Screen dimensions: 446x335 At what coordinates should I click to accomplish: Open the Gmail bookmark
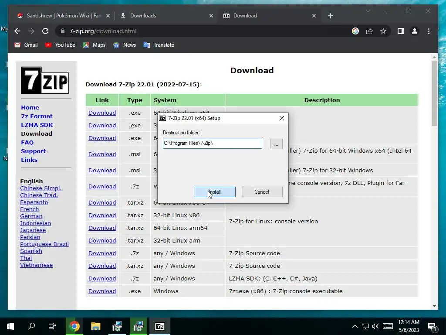(26, 45)
